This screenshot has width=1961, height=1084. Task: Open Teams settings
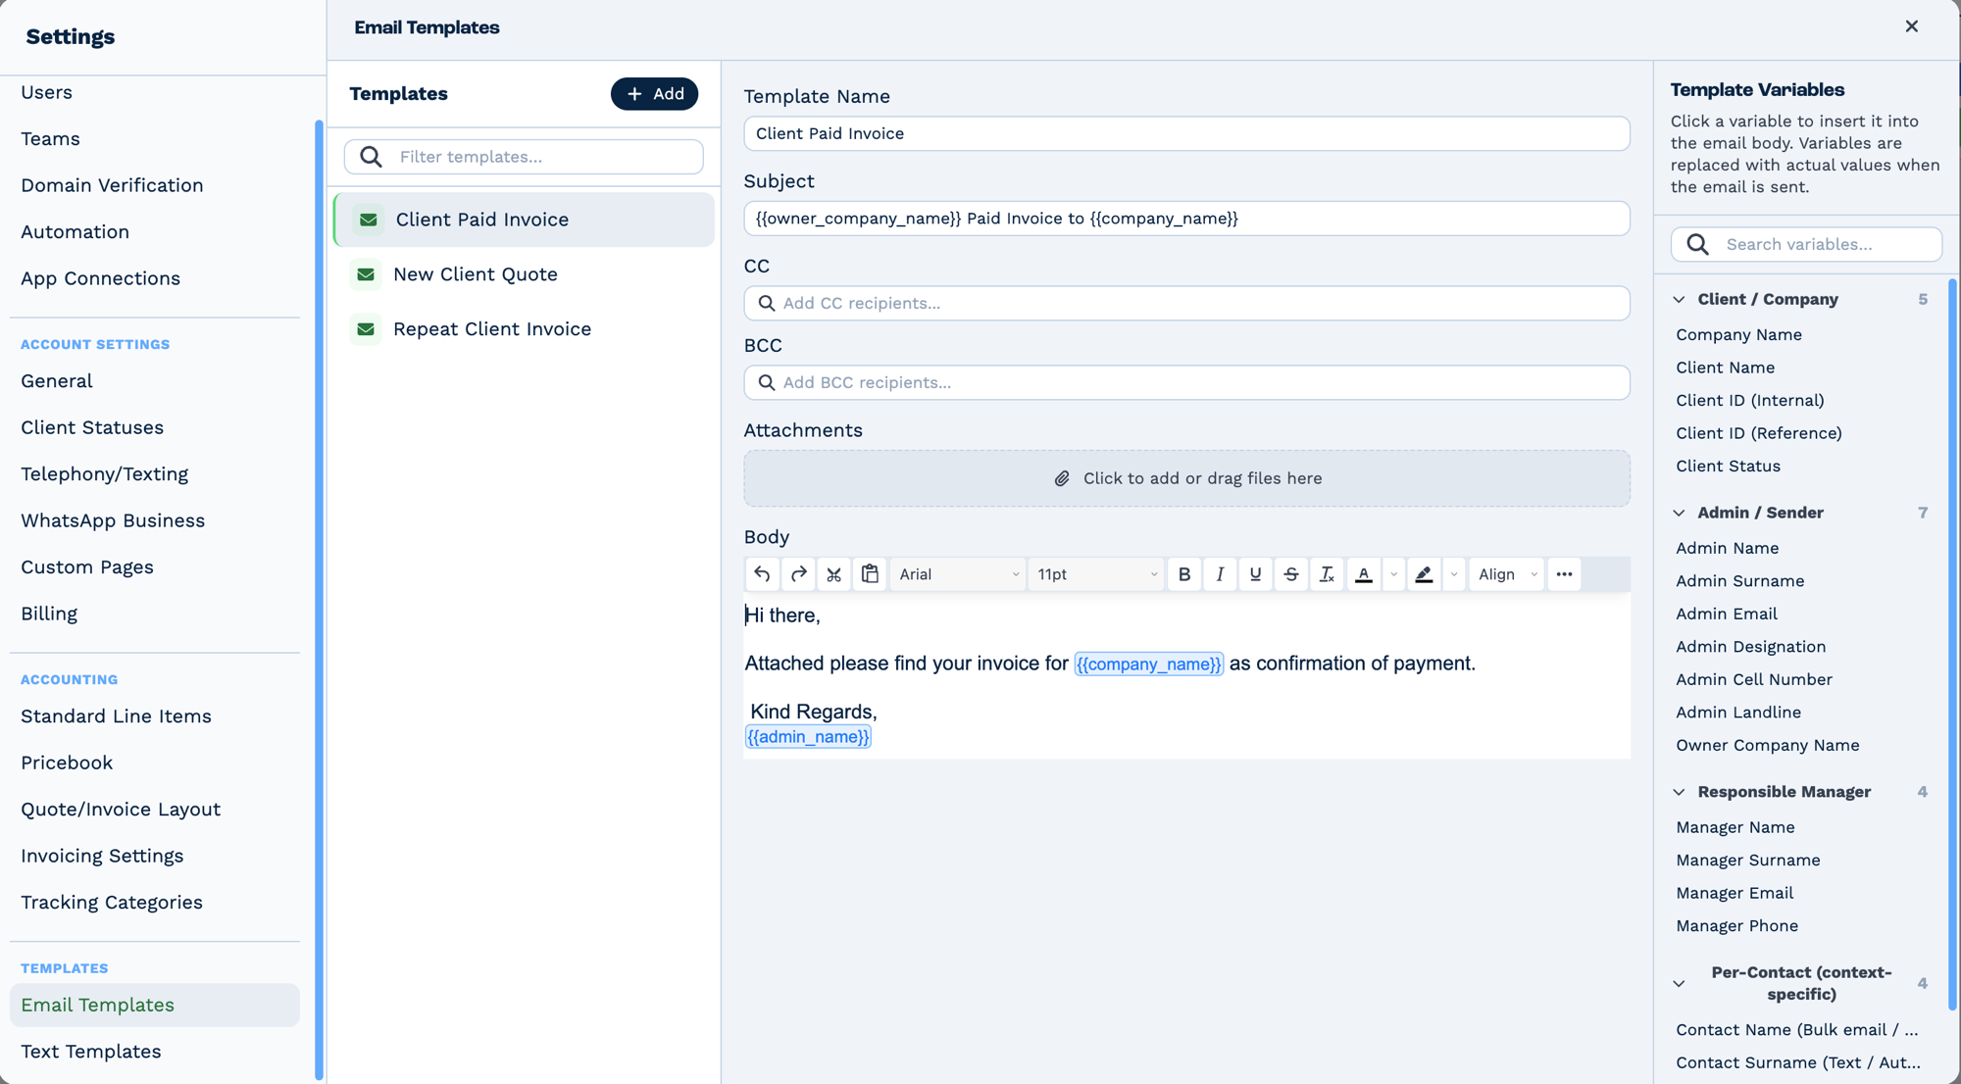click(x=50, y=139)
